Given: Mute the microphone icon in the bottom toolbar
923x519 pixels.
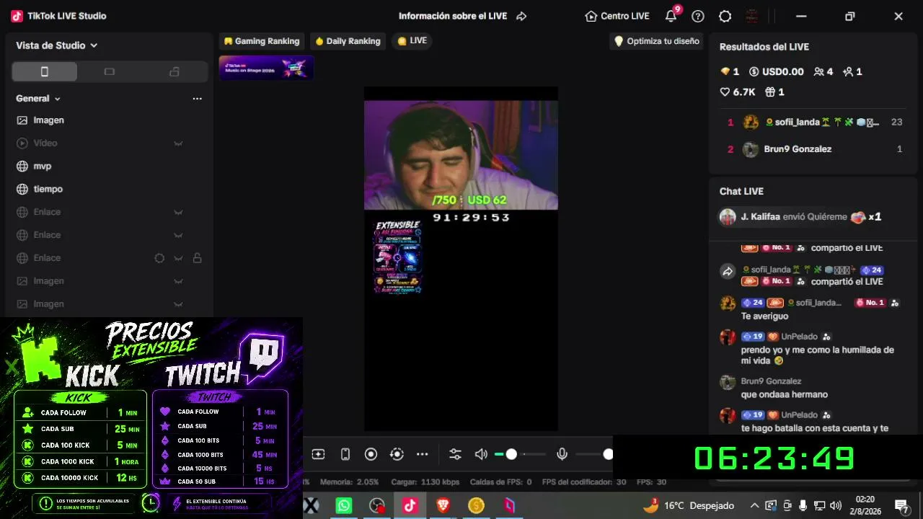Looking at the screenshot, I should pos(562,454).
